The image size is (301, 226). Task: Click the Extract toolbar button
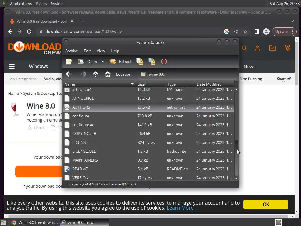pos(120,62)
